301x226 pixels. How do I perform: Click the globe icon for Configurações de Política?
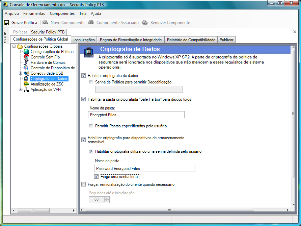pos(26,52)
